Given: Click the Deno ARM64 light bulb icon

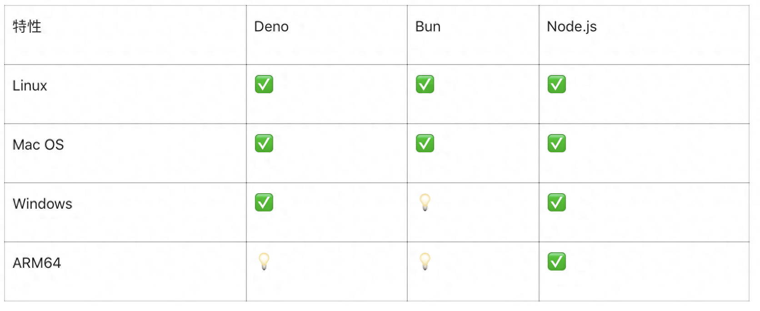Looking at the screenshot, I should point(264,261).
